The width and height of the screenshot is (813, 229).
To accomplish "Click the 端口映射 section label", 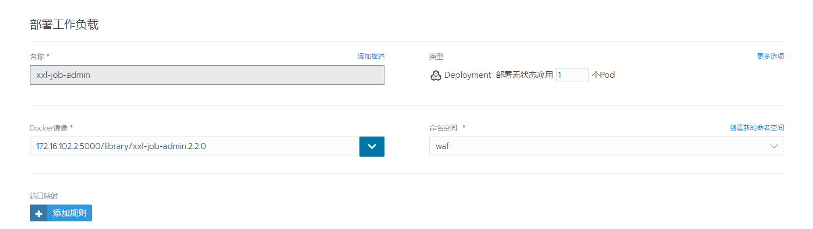I will click(44, 196).
